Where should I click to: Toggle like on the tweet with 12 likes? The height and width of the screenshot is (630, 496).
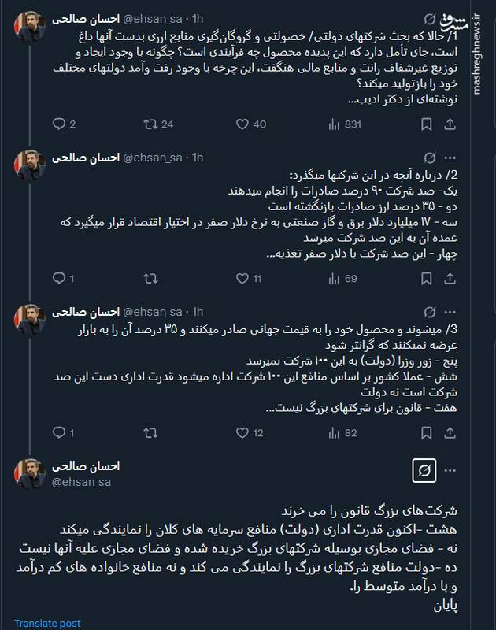coord(242,432)
